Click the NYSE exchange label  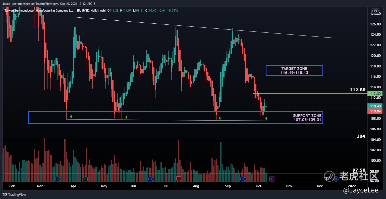click(86, 11)
